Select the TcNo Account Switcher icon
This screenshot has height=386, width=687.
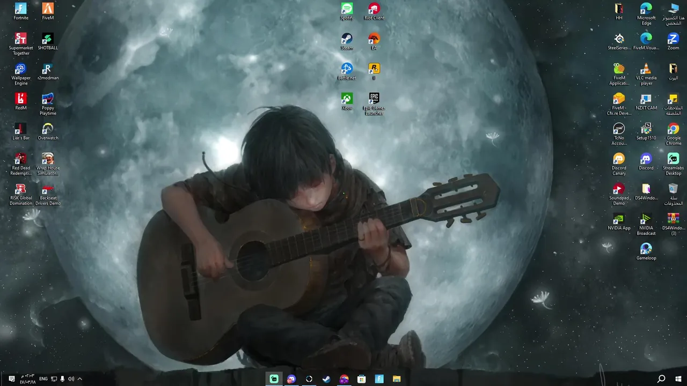[619, 134]
